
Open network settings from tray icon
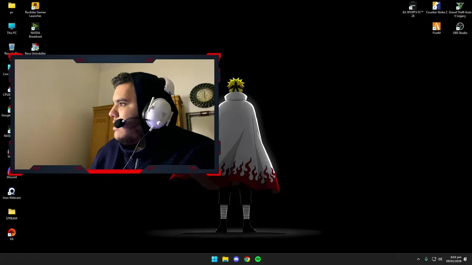[x=434, y=259]
